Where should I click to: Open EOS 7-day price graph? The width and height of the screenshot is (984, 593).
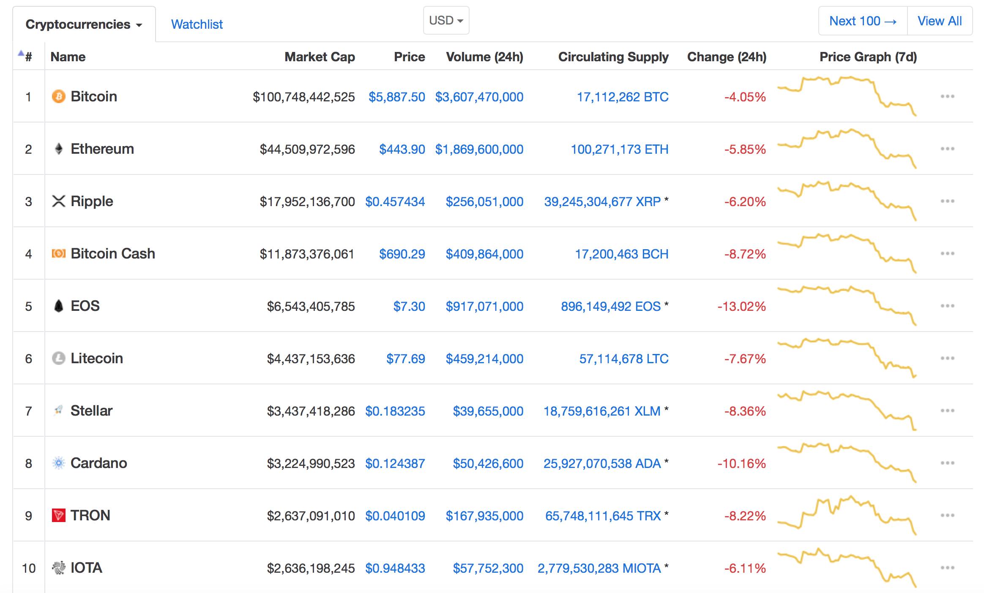[847, 306]
